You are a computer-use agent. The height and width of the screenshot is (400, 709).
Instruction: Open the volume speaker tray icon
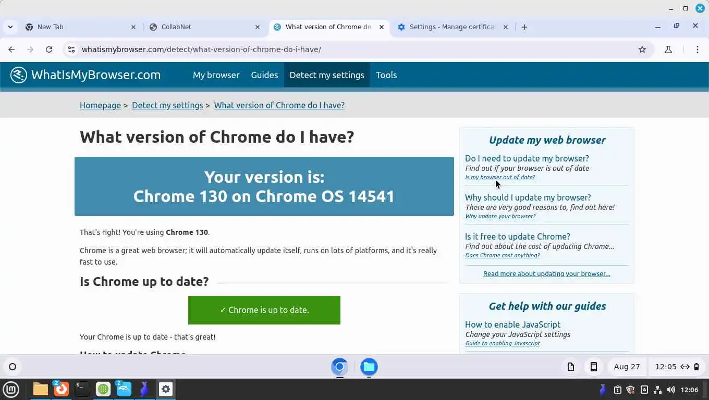pos(671,390)
